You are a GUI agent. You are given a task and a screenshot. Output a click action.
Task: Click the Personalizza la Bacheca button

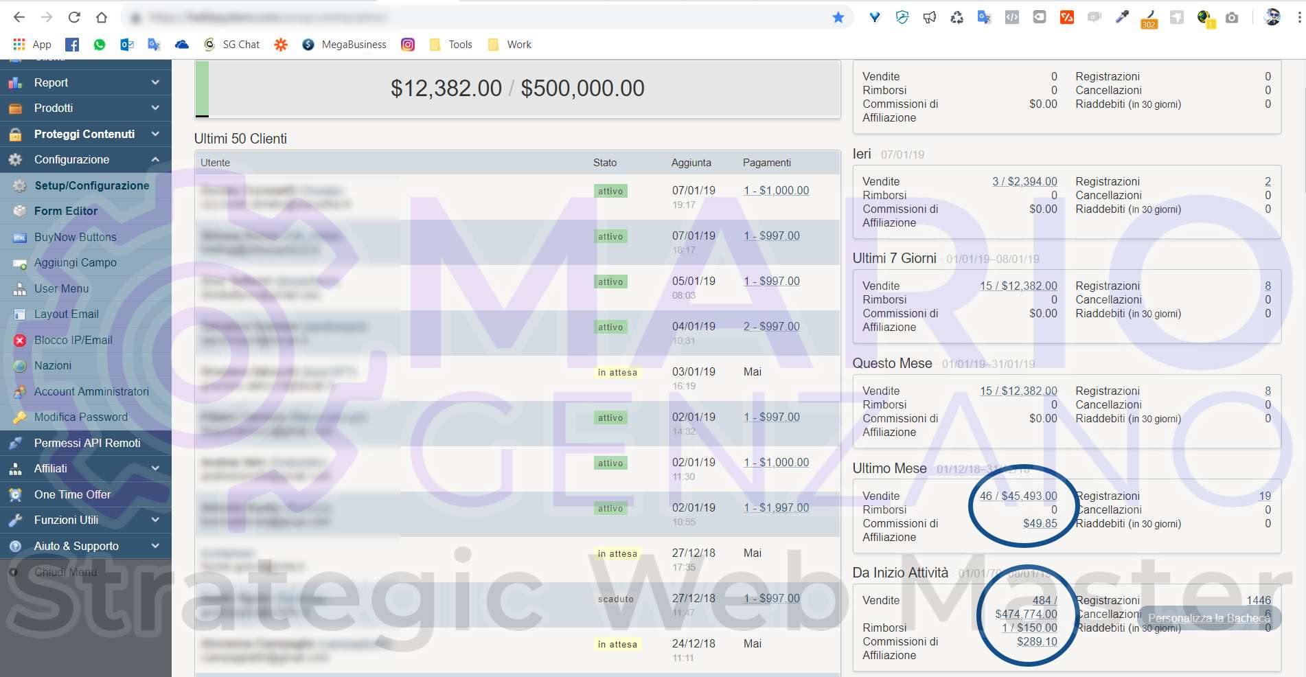coord(1209,618)
